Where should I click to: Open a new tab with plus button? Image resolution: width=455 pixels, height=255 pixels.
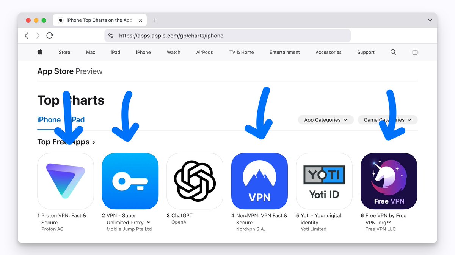click(x=155, y=20)
